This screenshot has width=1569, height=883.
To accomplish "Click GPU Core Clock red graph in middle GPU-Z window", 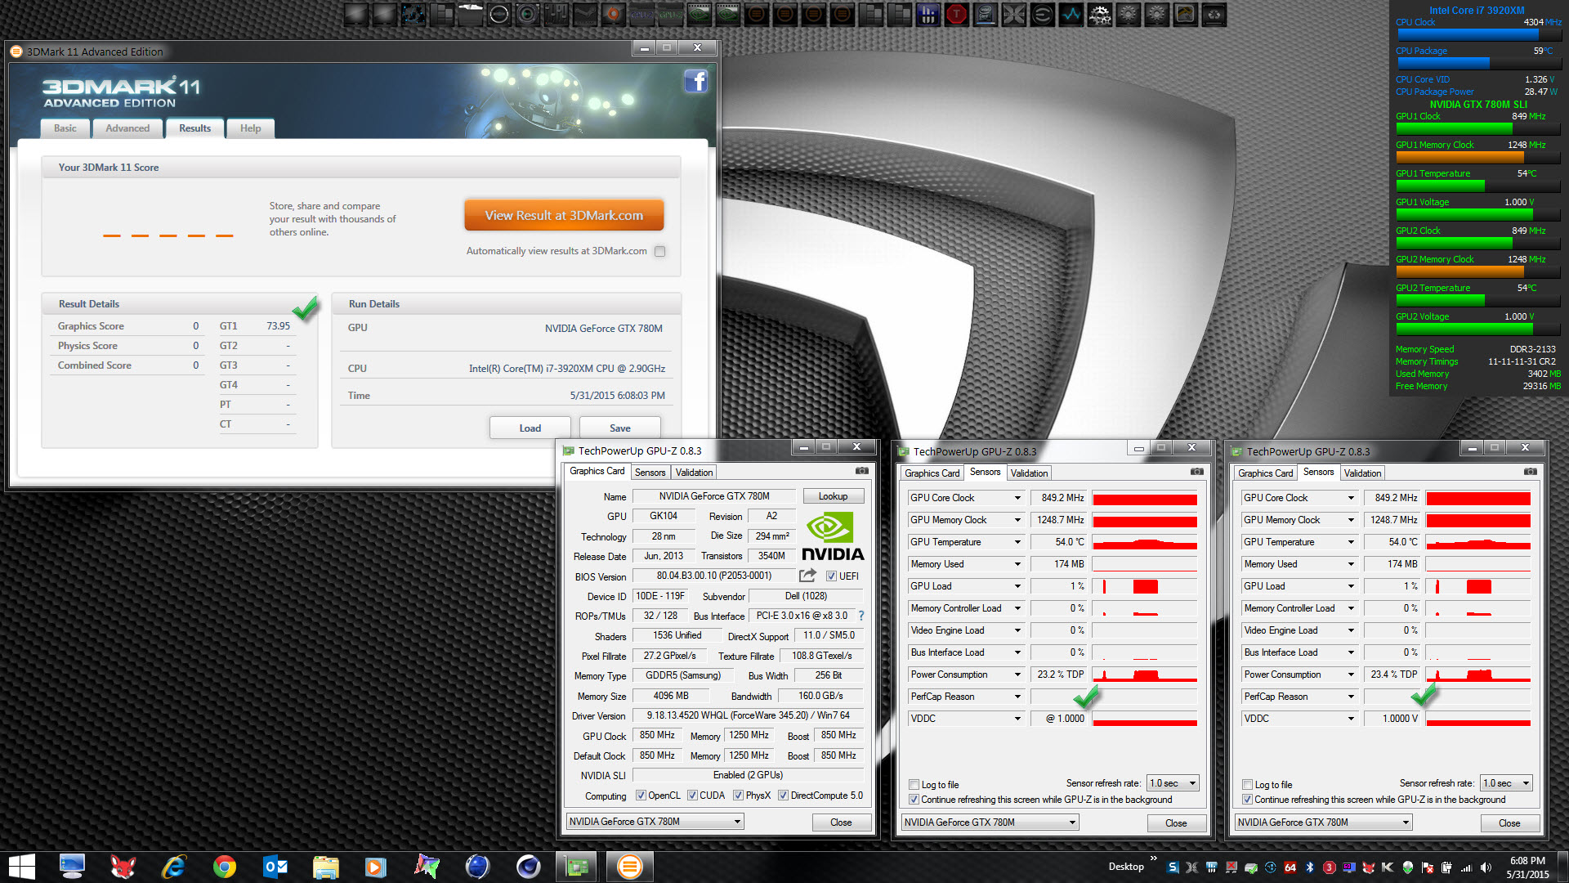I will tap(1145, 498).
